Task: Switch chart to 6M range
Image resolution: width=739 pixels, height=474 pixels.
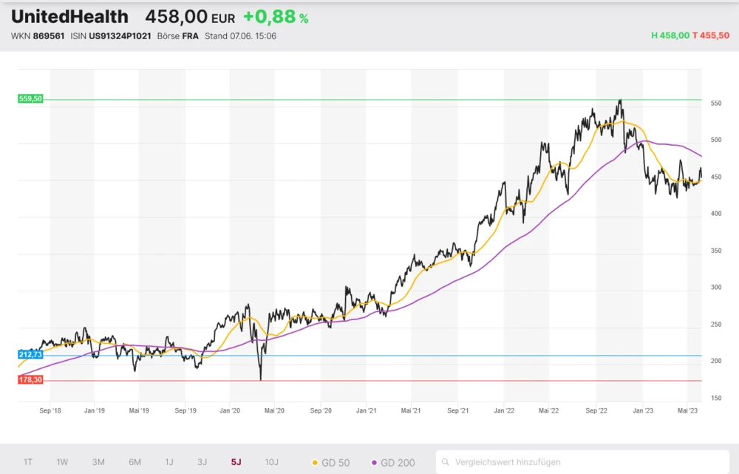Action: [x=134, y=462]
